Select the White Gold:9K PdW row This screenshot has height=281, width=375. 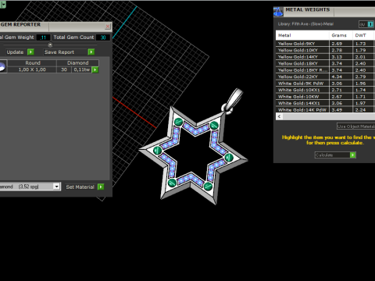(x=325, y=84)
